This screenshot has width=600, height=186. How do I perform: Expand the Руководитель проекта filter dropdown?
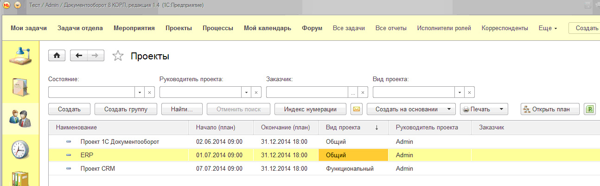pyautogui.click(x=247, y=92)
